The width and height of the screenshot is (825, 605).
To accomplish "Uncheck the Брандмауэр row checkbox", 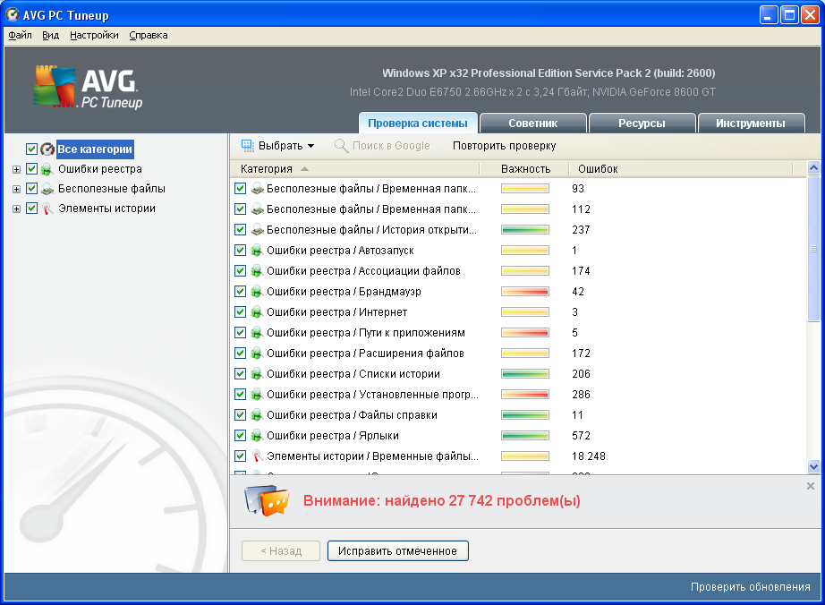I will click(x=241, y=292).
